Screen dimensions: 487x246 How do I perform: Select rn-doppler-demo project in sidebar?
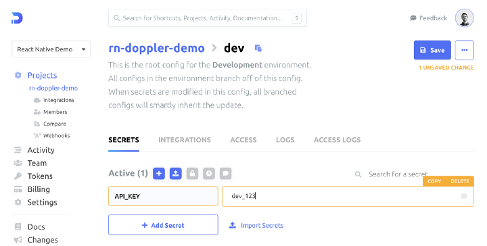[53, 88]
